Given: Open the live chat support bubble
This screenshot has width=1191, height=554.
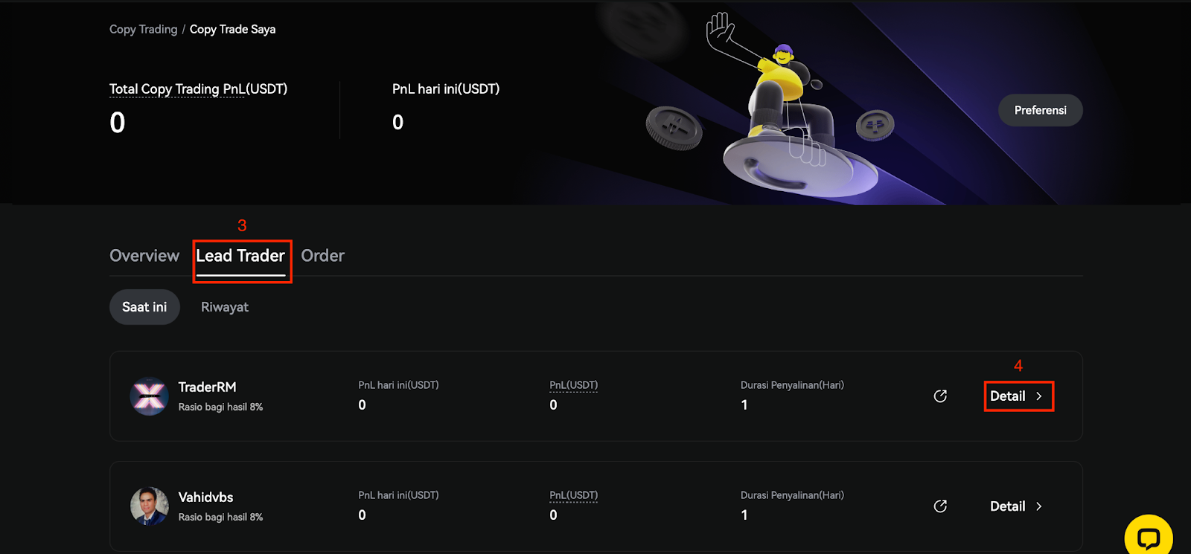Looking at the screenshot, I should point(1149,537).
